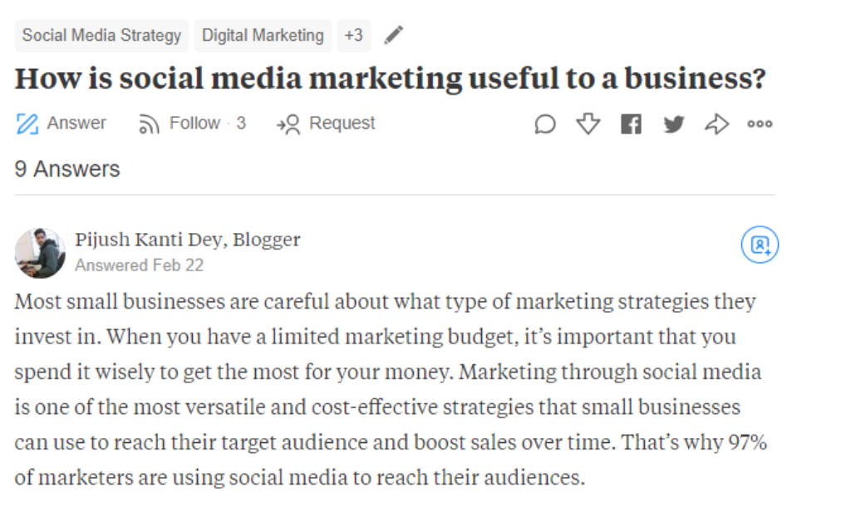
Task: Follow the author using the blue circle icon
Action: tap(760, 245)
